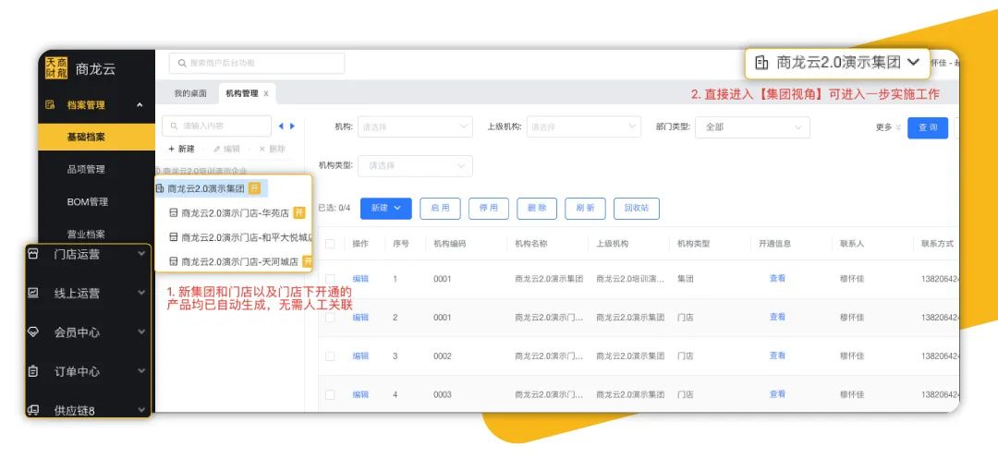Click the 开 badge next to 商龙云2.0演示集团
Viewport: 998px width, 458px height.
tap(255, 188)
